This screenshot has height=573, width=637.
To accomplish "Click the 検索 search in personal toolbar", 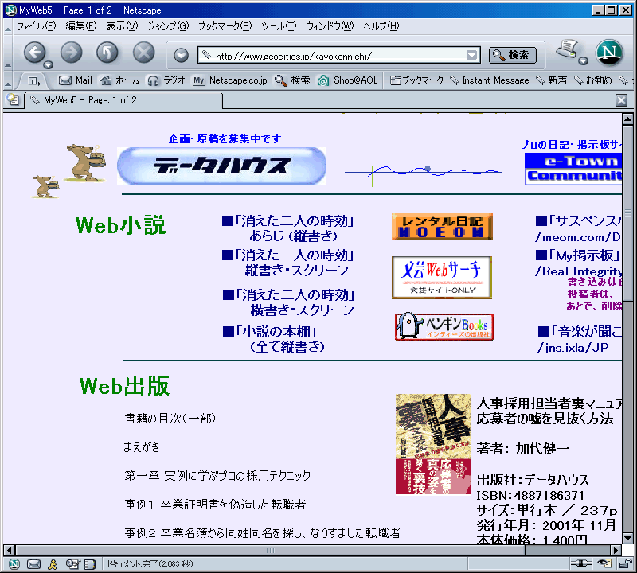I will coord(292,80).
